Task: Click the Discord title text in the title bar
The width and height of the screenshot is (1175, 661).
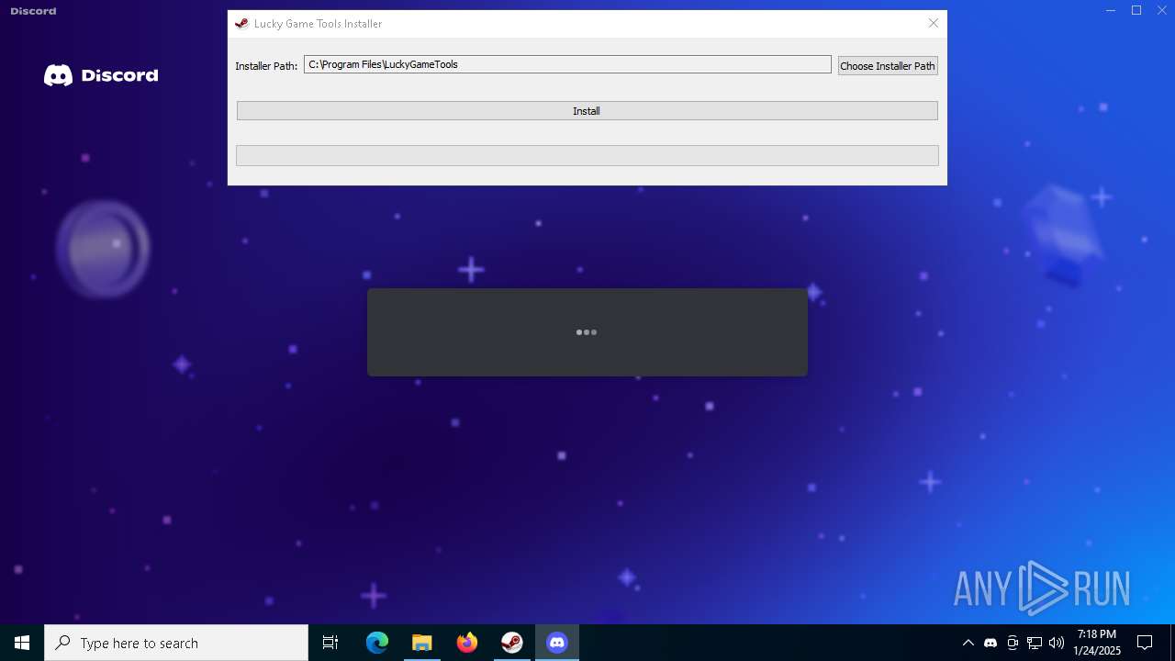Action: [33, 11]
